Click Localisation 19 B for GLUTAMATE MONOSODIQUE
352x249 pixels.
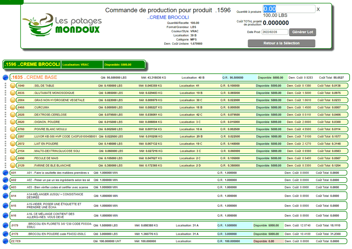[x=191, y=93]
